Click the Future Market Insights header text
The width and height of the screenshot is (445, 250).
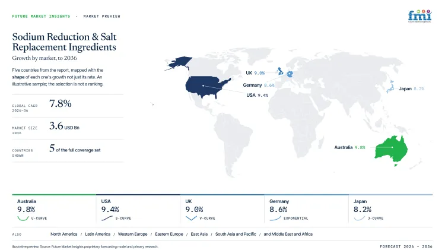pyautogui.click(x=41, y=16)
